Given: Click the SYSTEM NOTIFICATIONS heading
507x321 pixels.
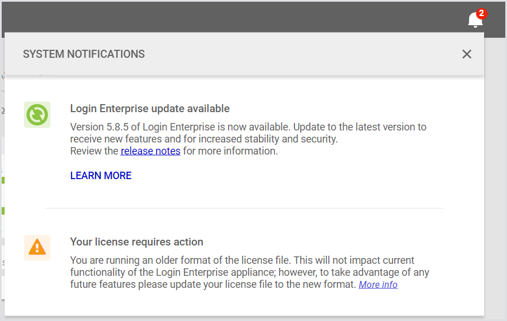Looking at the screenshot, I should (84, 54).
